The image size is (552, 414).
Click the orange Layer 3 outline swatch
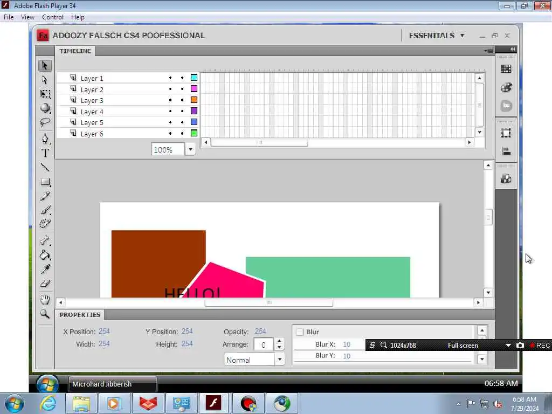click(x=194, y=100)
